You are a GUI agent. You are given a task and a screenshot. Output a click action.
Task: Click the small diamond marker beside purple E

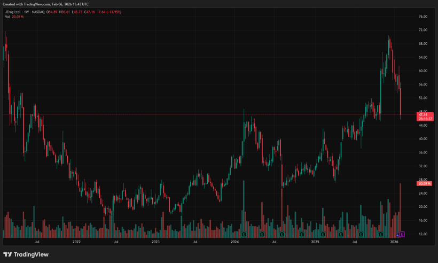pyautogui.click(x=397, y=235)
